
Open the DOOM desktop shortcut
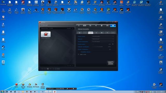pyautogui.click(x=16, y=3)
